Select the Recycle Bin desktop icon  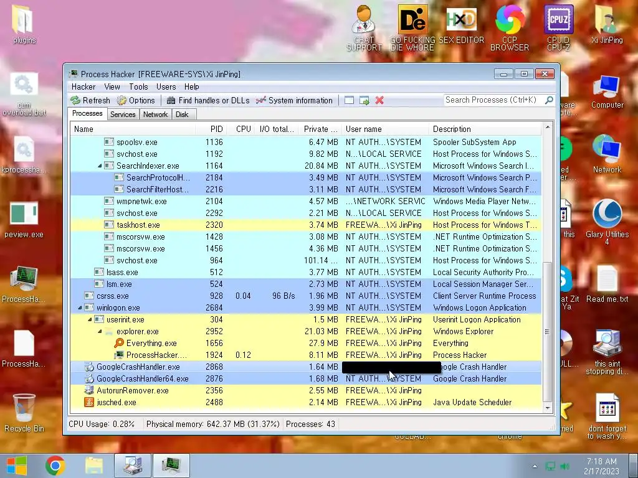(24, 413)
